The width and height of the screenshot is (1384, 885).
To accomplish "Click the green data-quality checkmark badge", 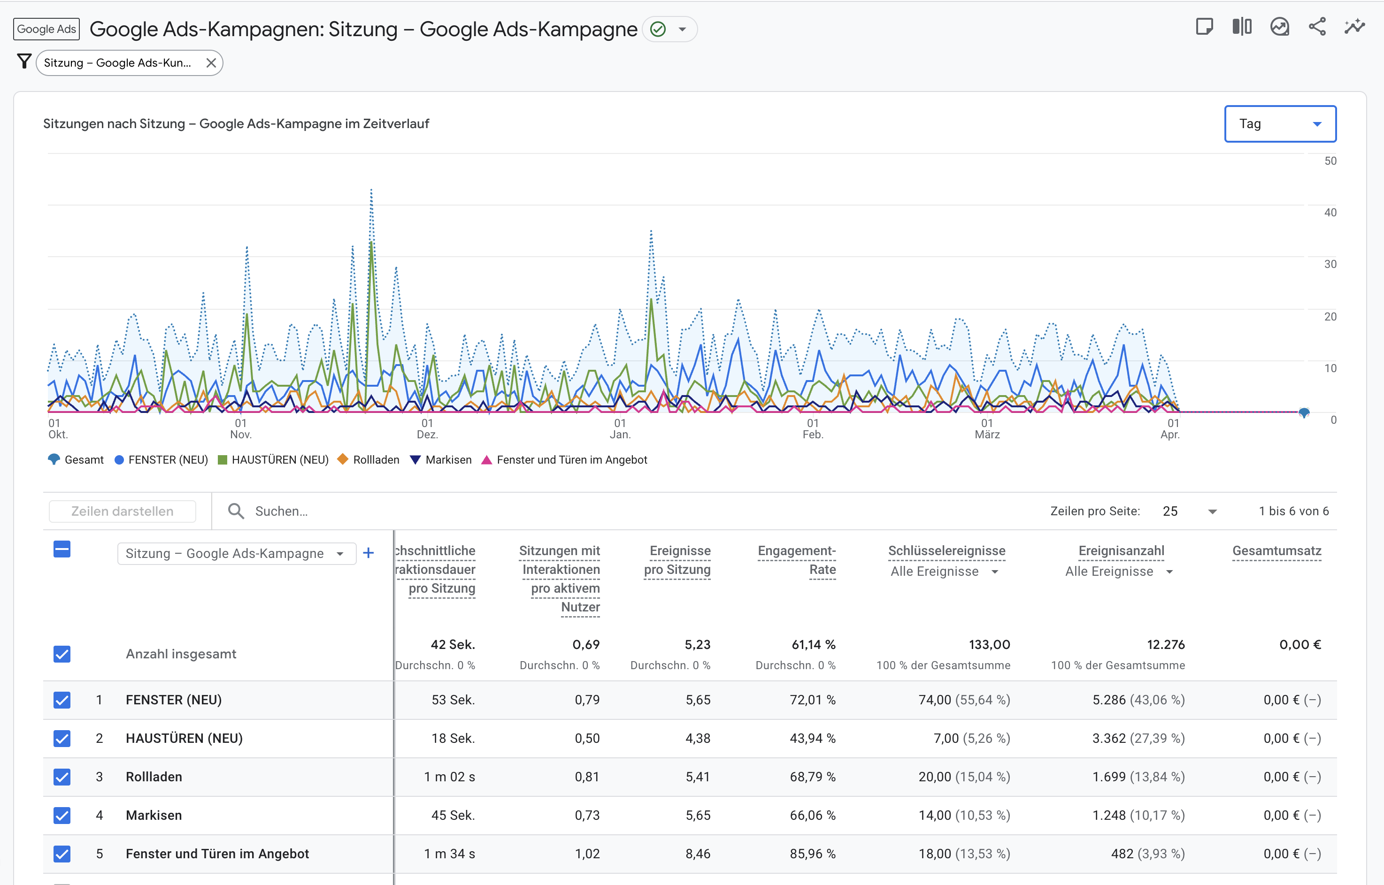I will coord(657,29).
